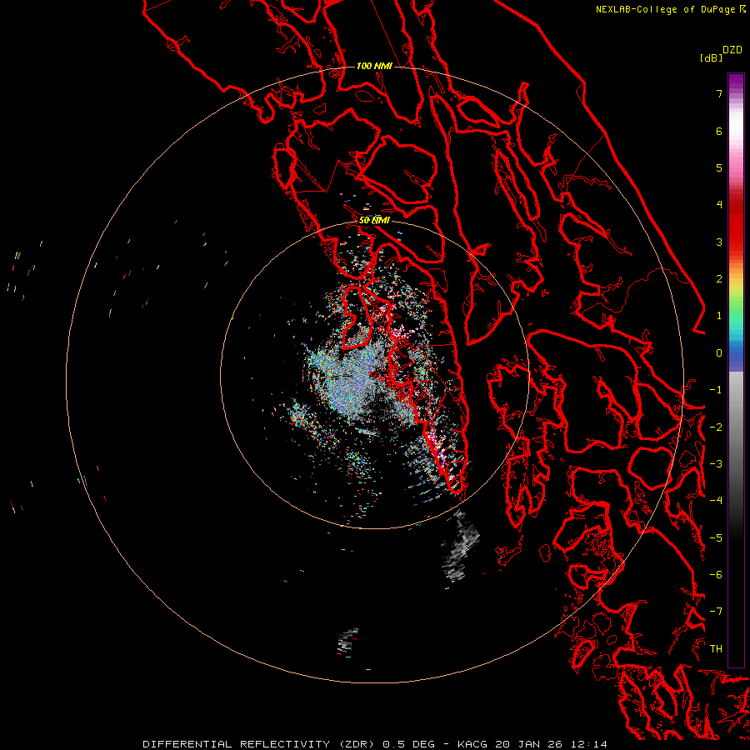750x750 pixels.
Task: Pick the purple top of the color bar
Action: [736, 82]
